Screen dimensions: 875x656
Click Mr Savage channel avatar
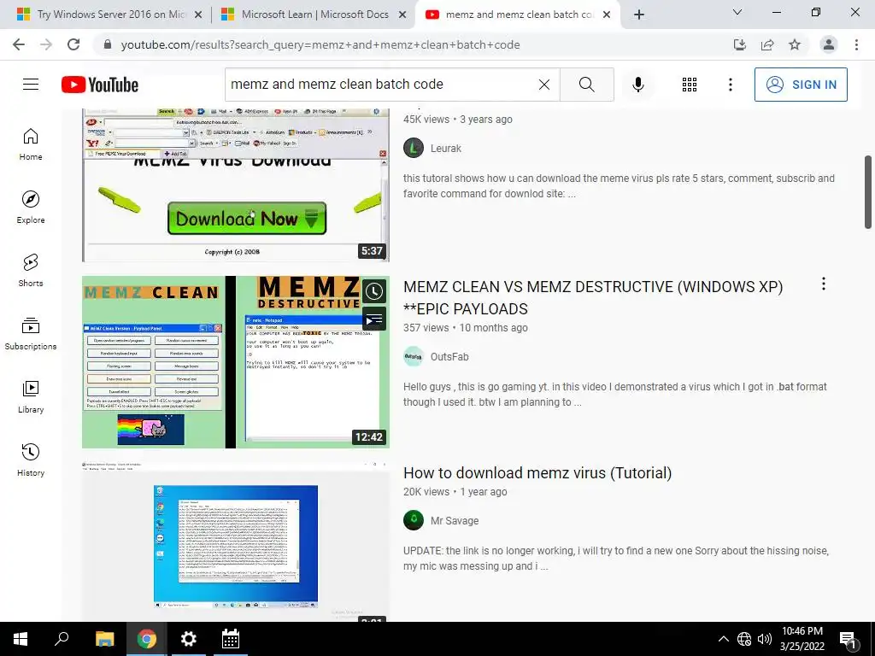pyautogui.click(x=414, y=520)
